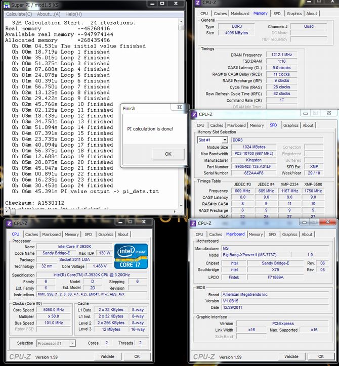Viewport: 339px width, 366px height.
Task: Click the Serial Number 6E2AA4F8 value
Action: point(253,173)
